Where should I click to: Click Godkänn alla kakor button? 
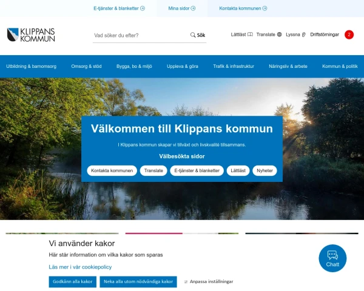(72, 282)
